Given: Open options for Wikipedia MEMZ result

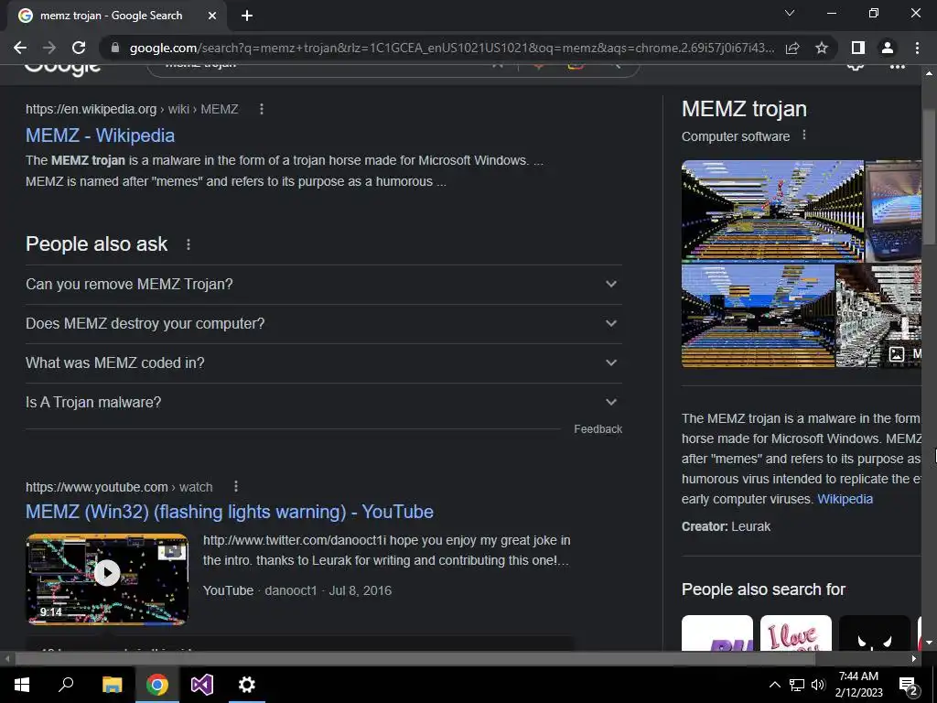Looking at the screenshot, I should 261,109.
